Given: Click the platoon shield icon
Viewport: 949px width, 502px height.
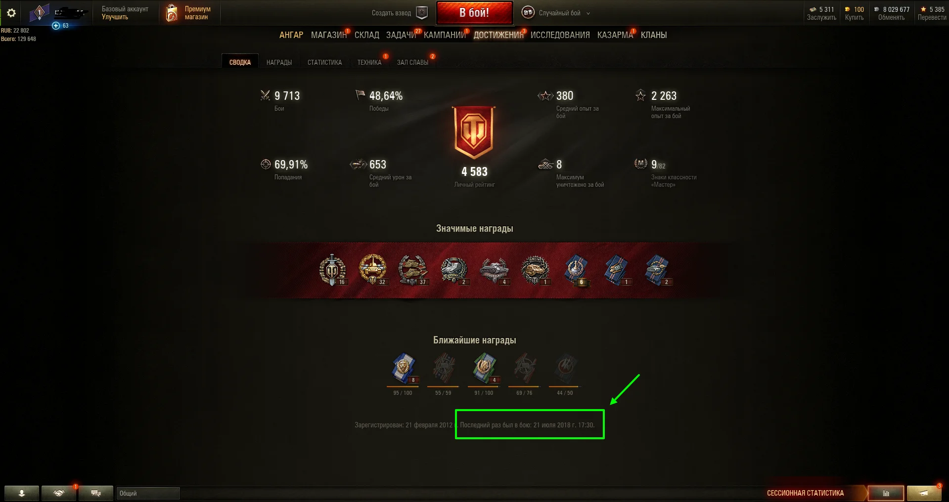Looking at the screenshot, I should click(x=422, y=13).
